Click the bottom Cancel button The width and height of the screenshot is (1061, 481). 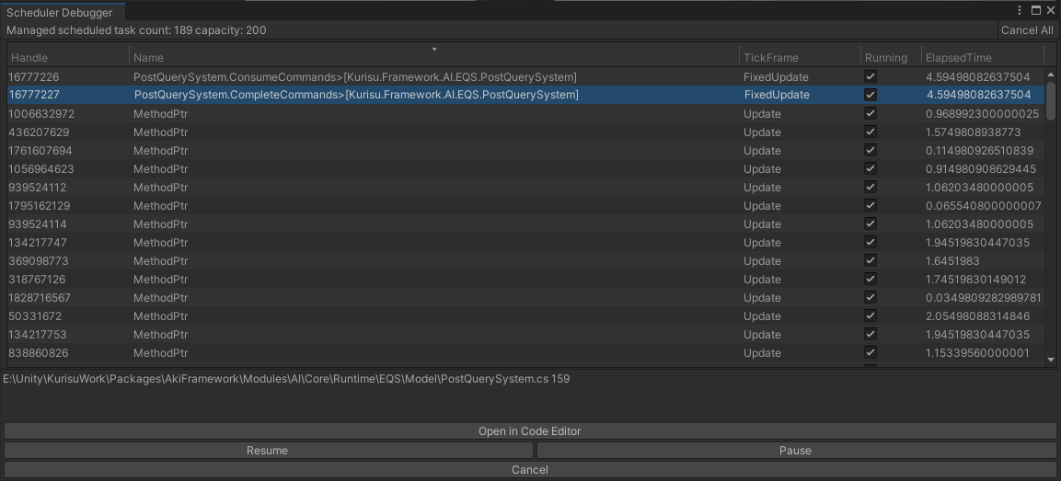point(530,469)
